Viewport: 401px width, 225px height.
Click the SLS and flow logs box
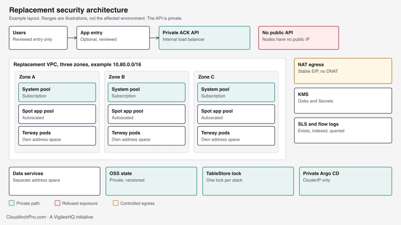pyautogui.click(x=343, y=130)
